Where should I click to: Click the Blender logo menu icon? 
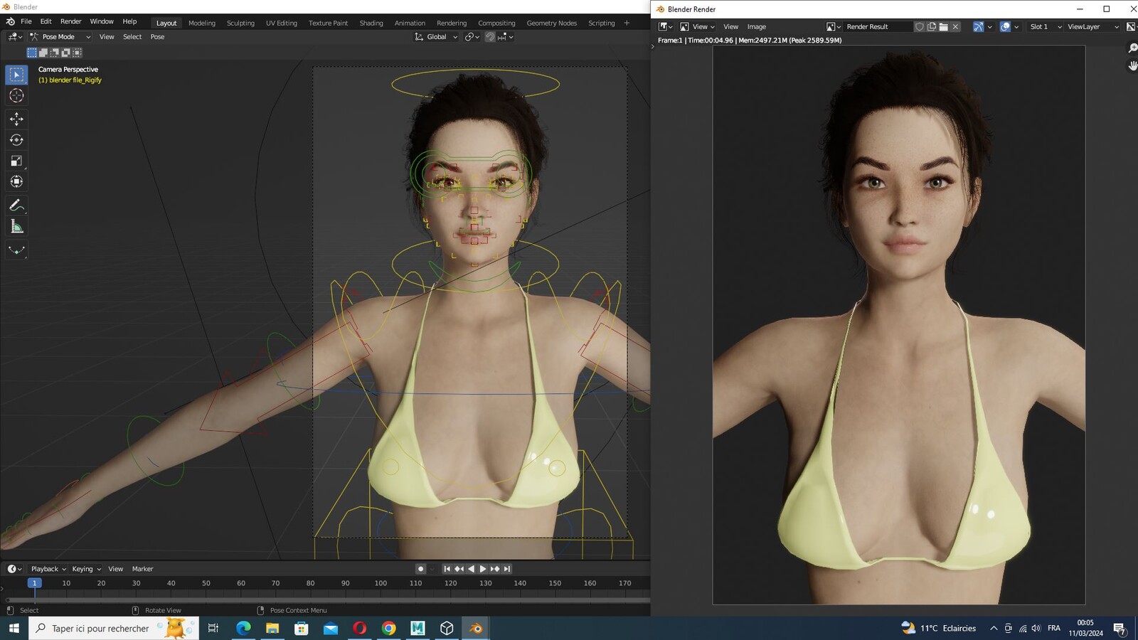tap(11, 21)
